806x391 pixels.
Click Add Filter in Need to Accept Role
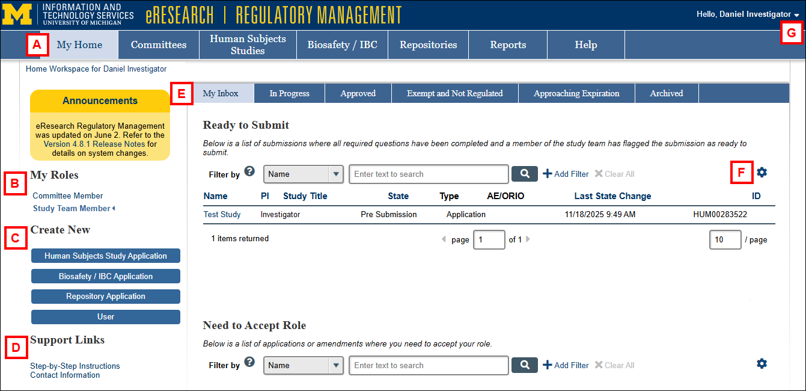click(566, 365)
